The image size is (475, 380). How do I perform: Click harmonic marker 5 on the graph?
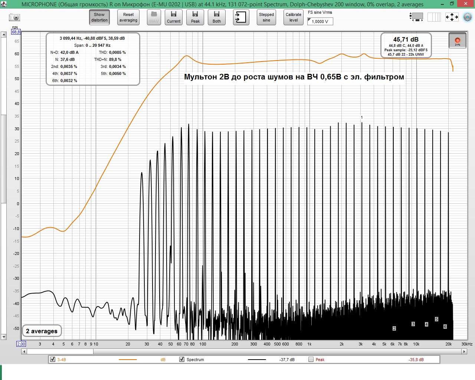436,319
